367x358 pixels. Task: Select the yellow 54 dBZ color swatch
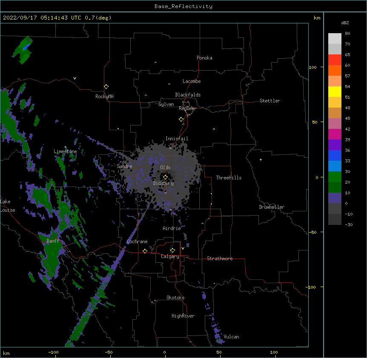pos(335,91)
